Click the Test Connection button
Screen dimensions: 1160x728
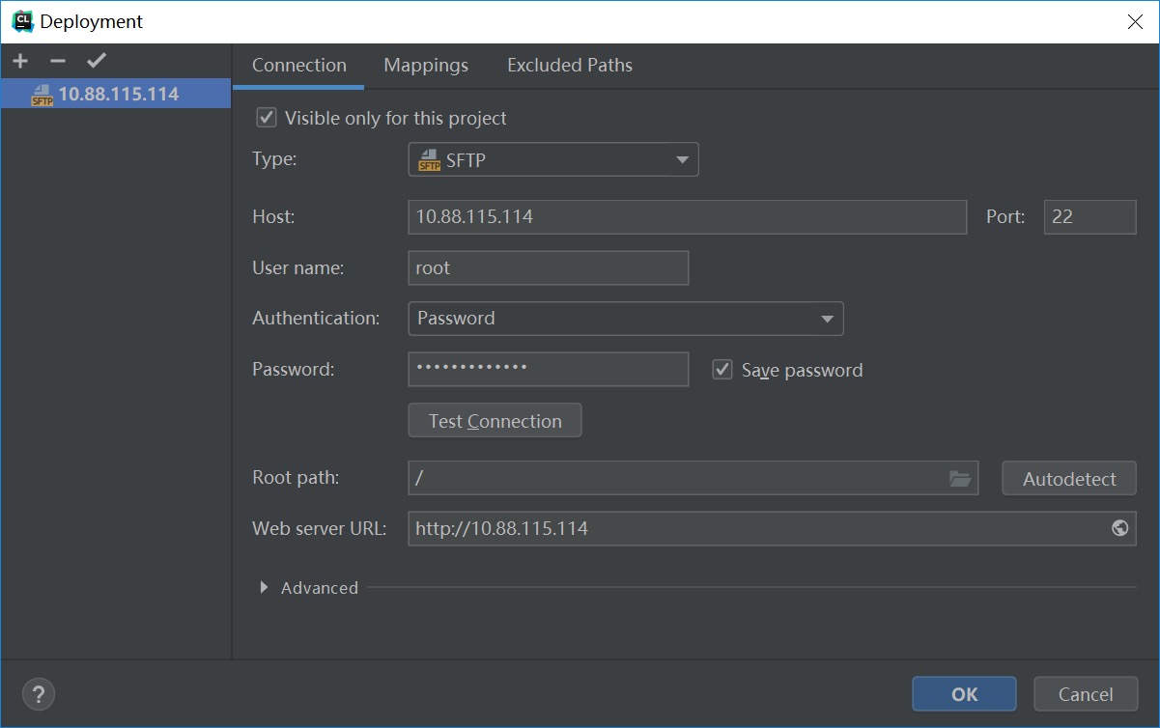point(495,421)
